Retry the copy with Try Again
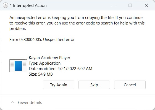The height and width of the screenshot is (110, 155). [59, 85]
